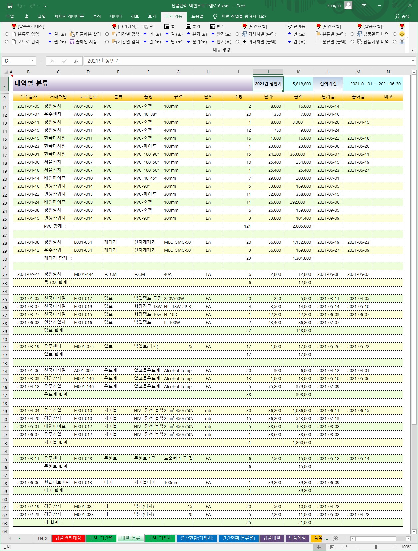
Task: Switch to Page Layout view in status bar
Action: click(x=332, y=547)
